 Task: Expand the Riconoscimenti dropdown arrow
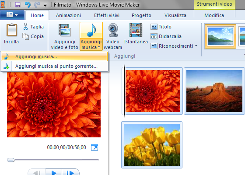click(x=196, y=46)
